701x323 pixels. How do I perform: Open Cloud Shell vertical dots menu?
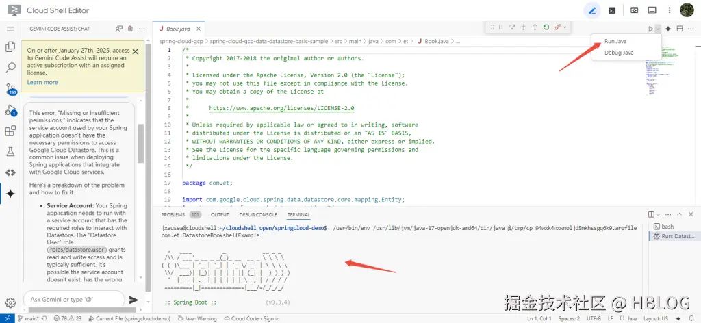pos(670,10)
